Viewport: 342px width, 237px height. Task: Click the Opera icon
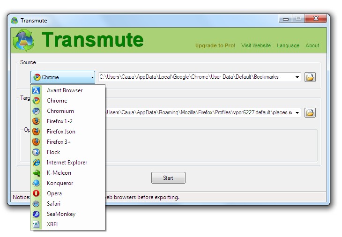pos(36,193)
